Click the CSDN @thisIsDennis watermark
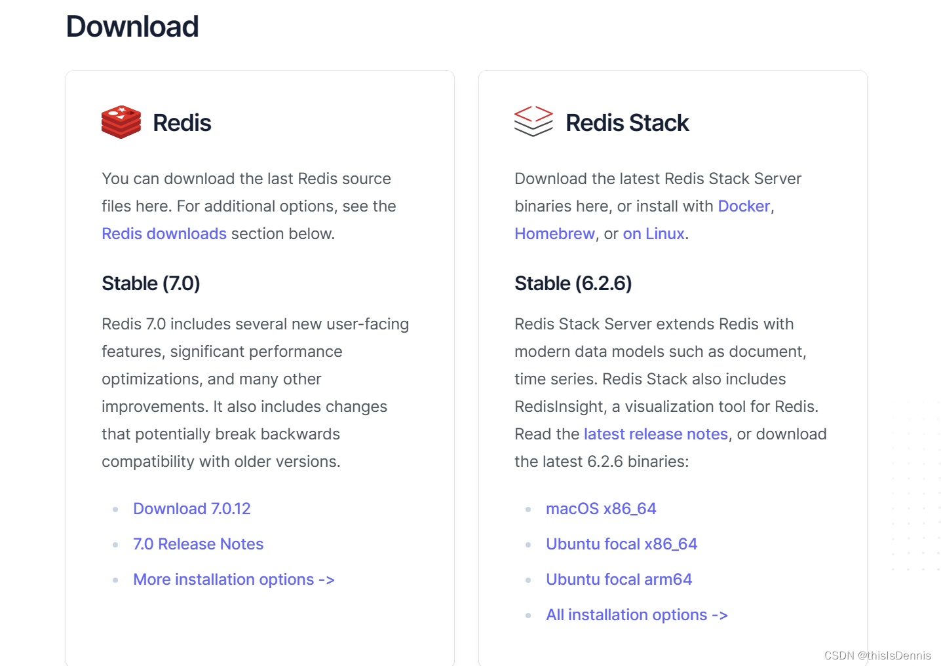 [877, 656]
